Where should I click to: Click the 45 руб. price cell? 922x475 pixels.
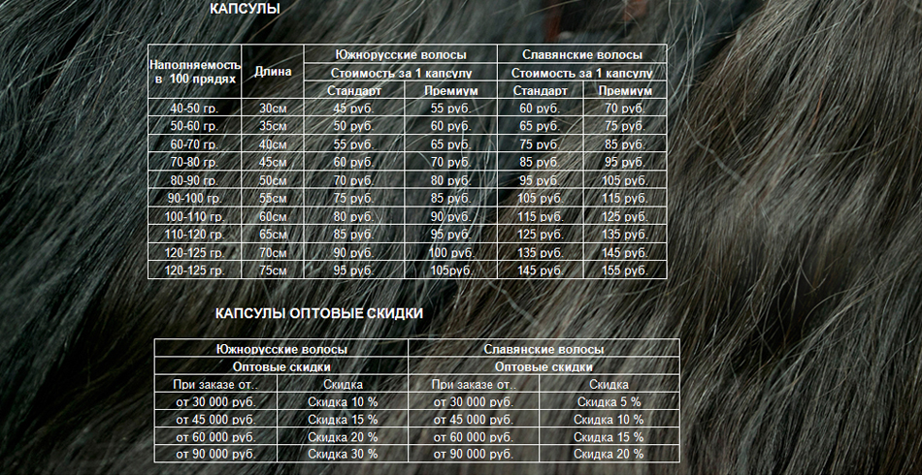coord(353,109)
